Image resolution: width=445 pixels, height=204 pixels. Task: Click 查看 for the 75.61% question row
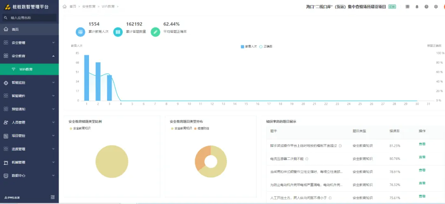click(x=422, y=196)
